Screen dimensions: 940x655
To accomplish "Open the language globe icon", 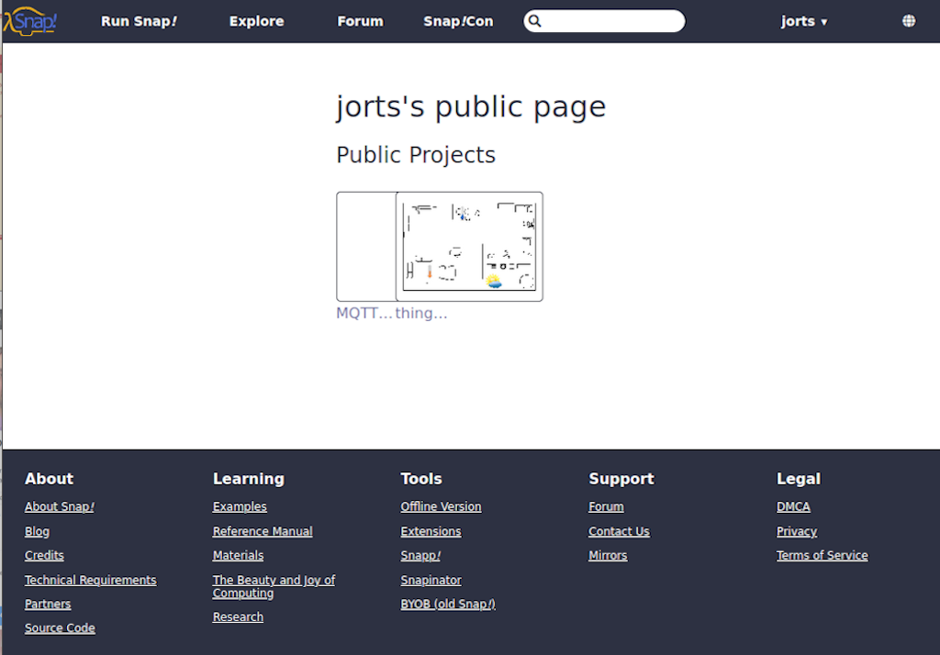I will [x=909, y=21].
